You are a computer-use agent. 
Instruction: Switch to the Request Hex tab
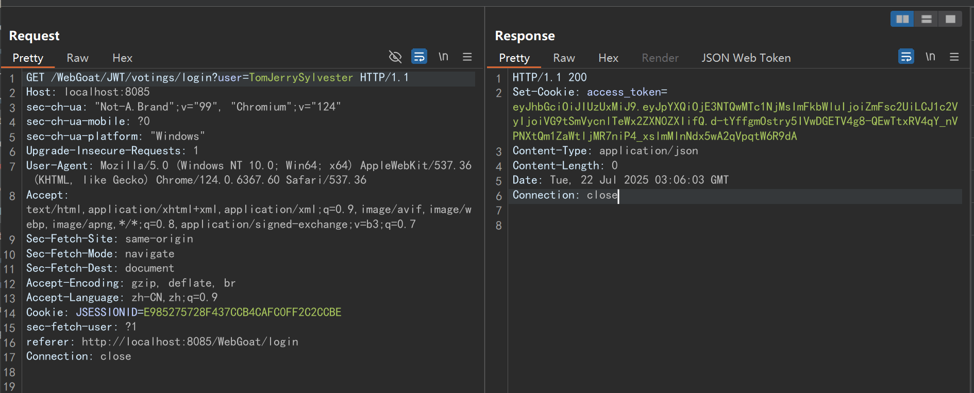coord(123,58)
